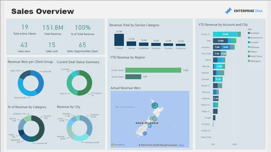The image size is (271, 152).
Task: Click the 19 Total Active Clients card
Action: click(x=25, y=30)
